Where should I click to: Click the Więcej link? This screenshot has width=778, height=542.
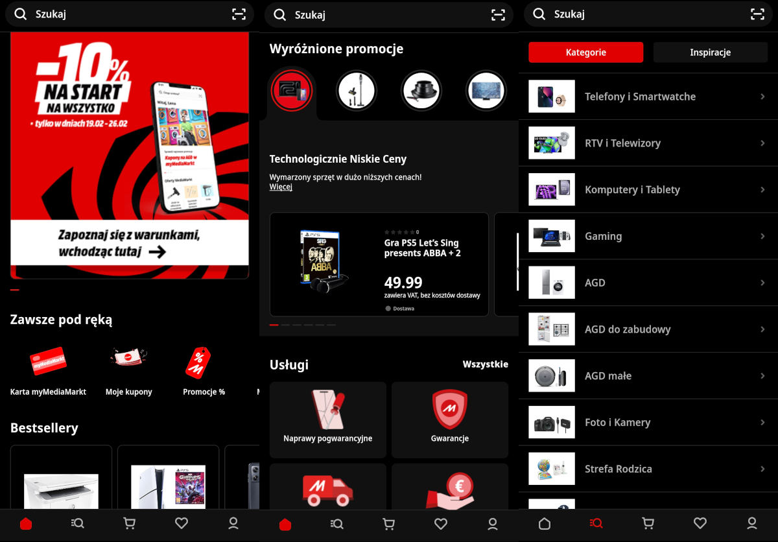[281, 187]
